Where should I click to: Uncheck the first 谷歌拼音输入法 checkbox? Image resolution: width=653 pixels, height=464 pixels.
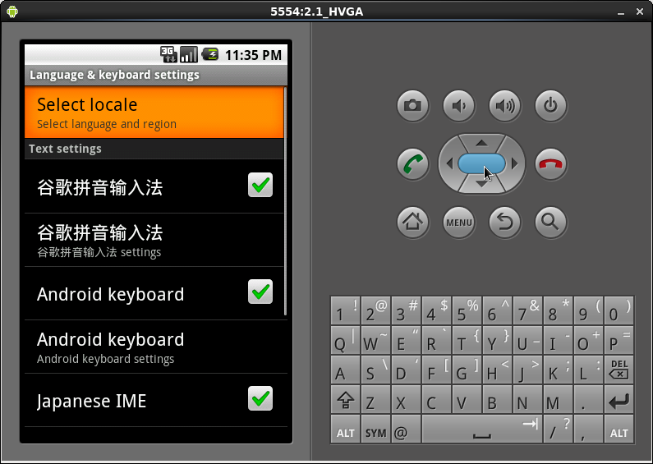tap(260, 185)
